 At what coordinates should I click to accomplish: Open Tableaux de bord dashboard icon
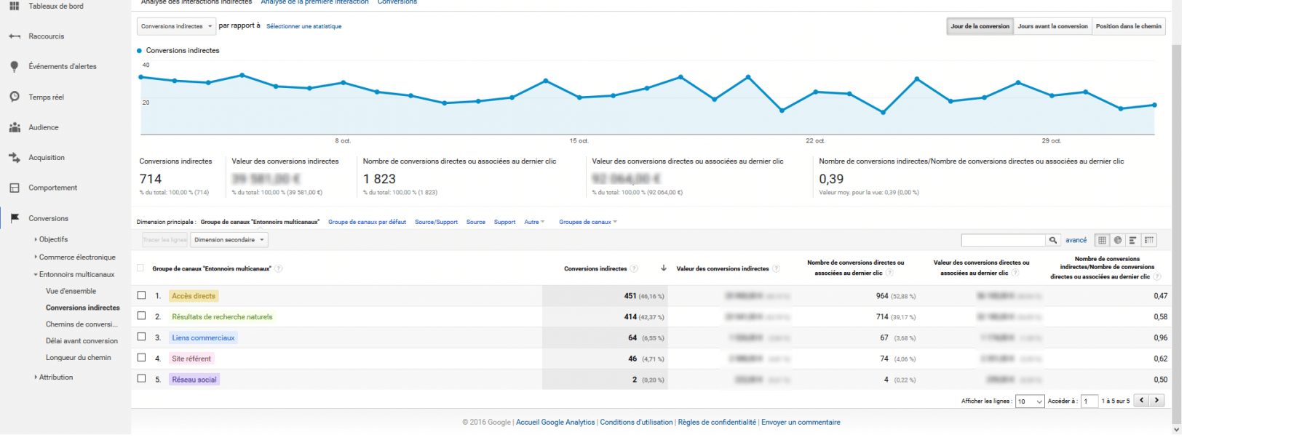(x=14, y=6)
